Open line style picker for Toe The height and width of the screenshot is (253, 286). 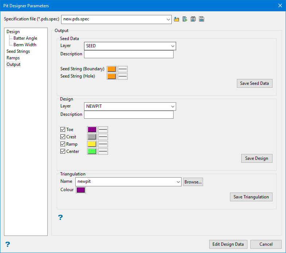[103, 130]
